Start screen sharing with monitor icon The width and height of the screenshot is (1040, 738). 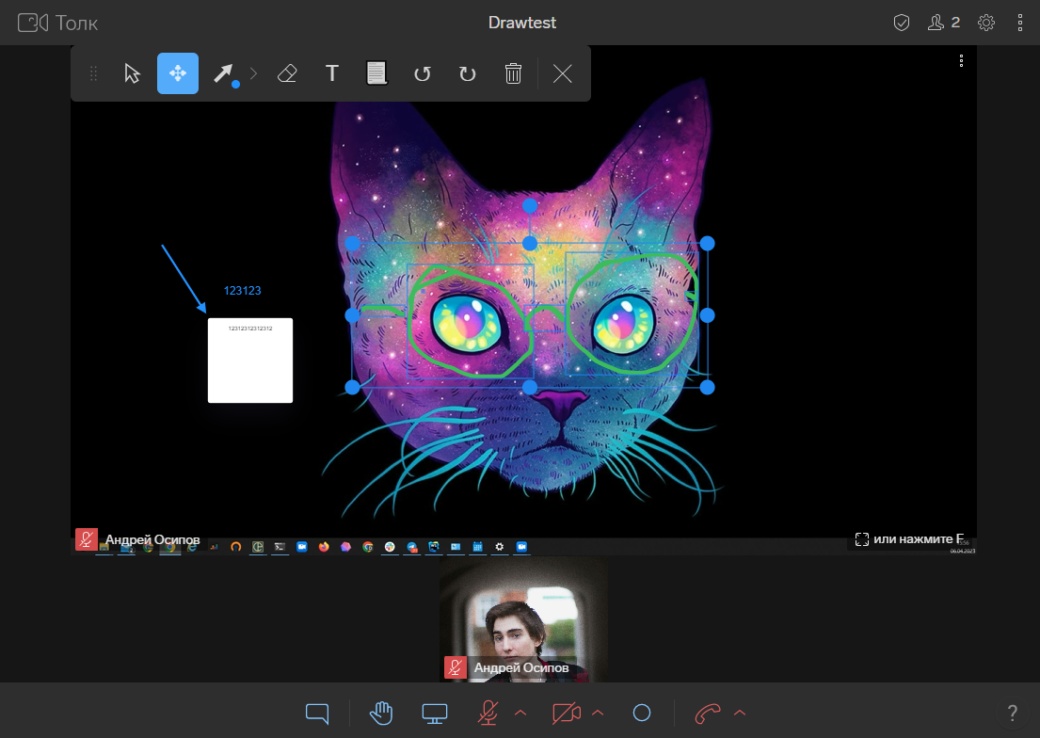tap(435, 714)
